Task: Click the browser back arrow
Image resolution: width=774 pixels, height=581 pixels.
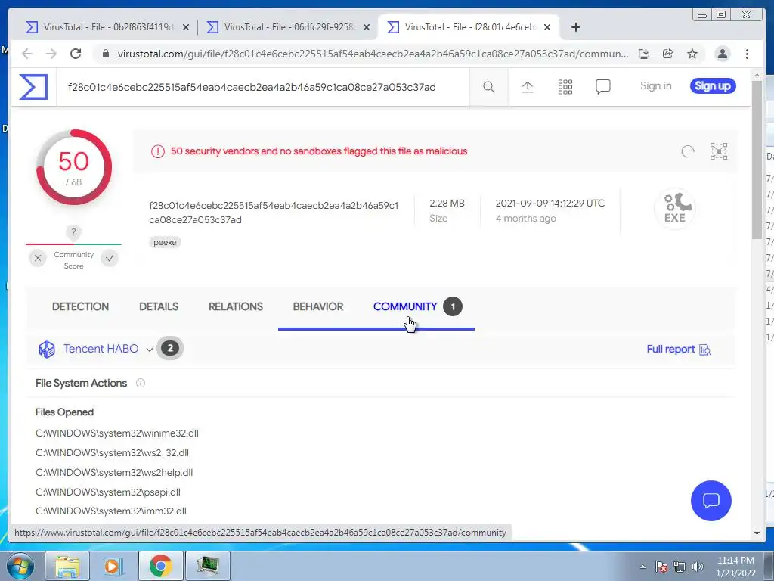Action: pos(28,54)
